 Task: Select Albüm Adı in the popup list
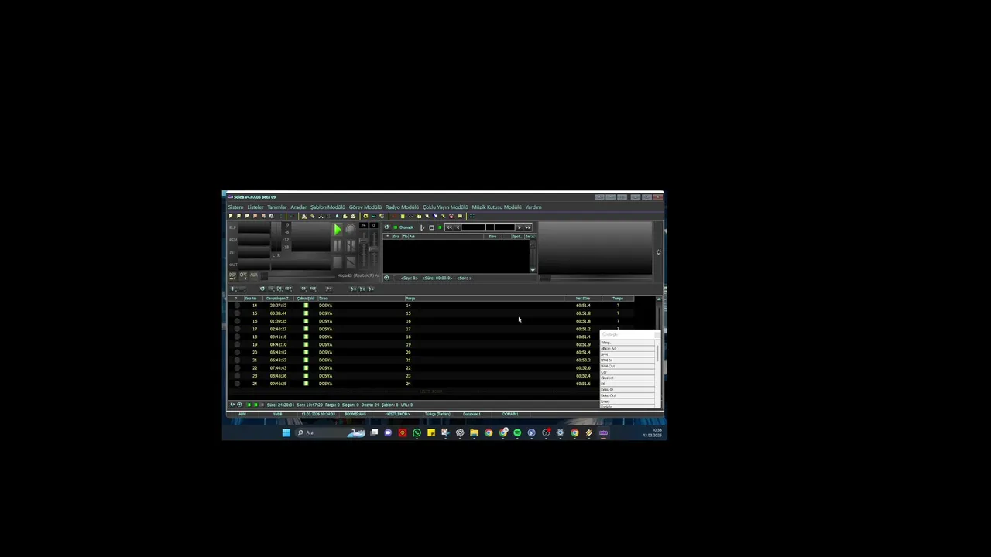point(627,349)
